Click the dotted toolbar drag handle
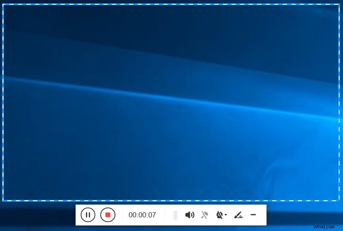This screenshot has height=231, width=343. point(176,215)
